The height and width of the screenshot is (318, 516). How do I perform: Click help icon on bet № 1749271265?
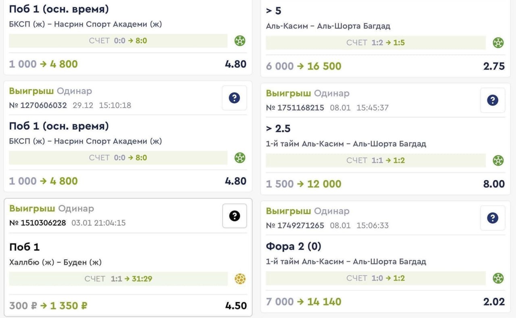click(x=492, y=218)
